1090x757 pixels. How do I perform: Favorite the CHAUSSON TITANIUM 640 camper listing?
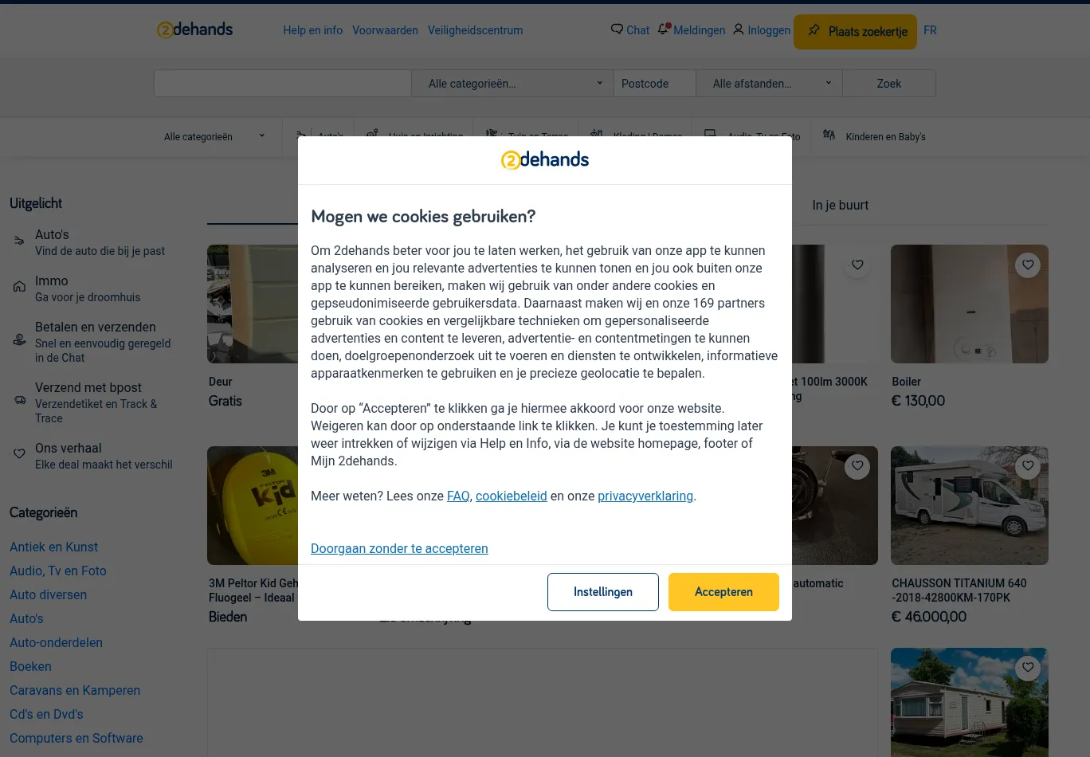(x=1028, y=465)
